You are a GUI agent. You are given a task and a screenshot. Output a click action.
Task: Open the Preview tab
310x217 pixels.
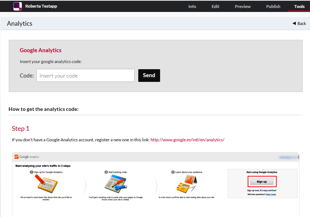tap(243, 7)
